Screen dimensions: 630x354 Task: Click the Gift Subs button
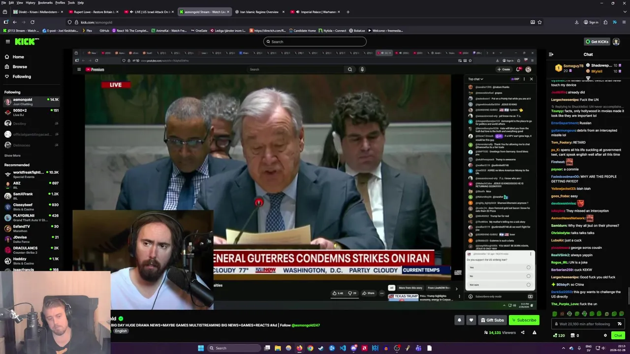492,320
